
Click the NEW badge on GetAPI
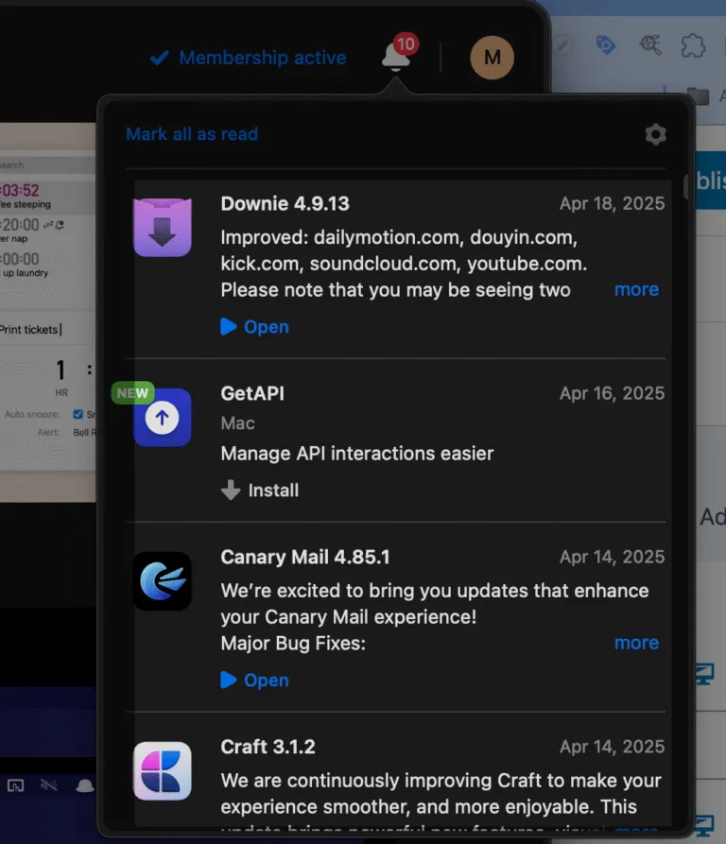[132, 393]
